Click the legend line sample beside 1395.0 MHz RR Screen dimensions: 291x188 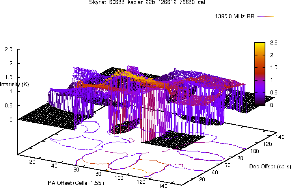[266, 16]
